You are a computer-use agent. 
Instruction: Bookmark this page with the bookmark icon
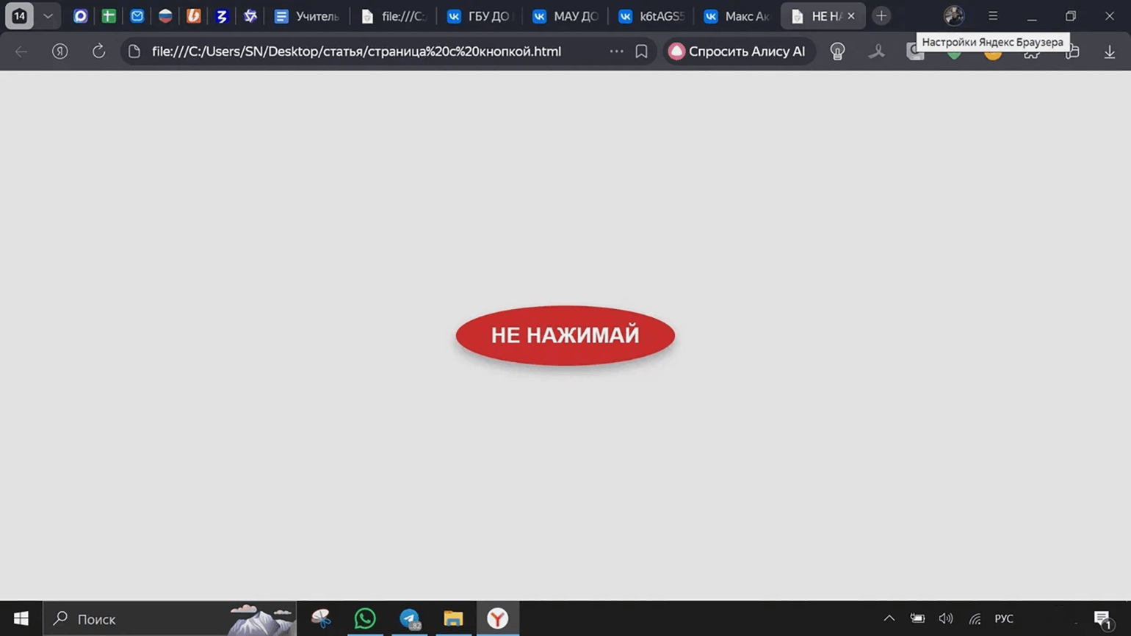tap(641, 51)
